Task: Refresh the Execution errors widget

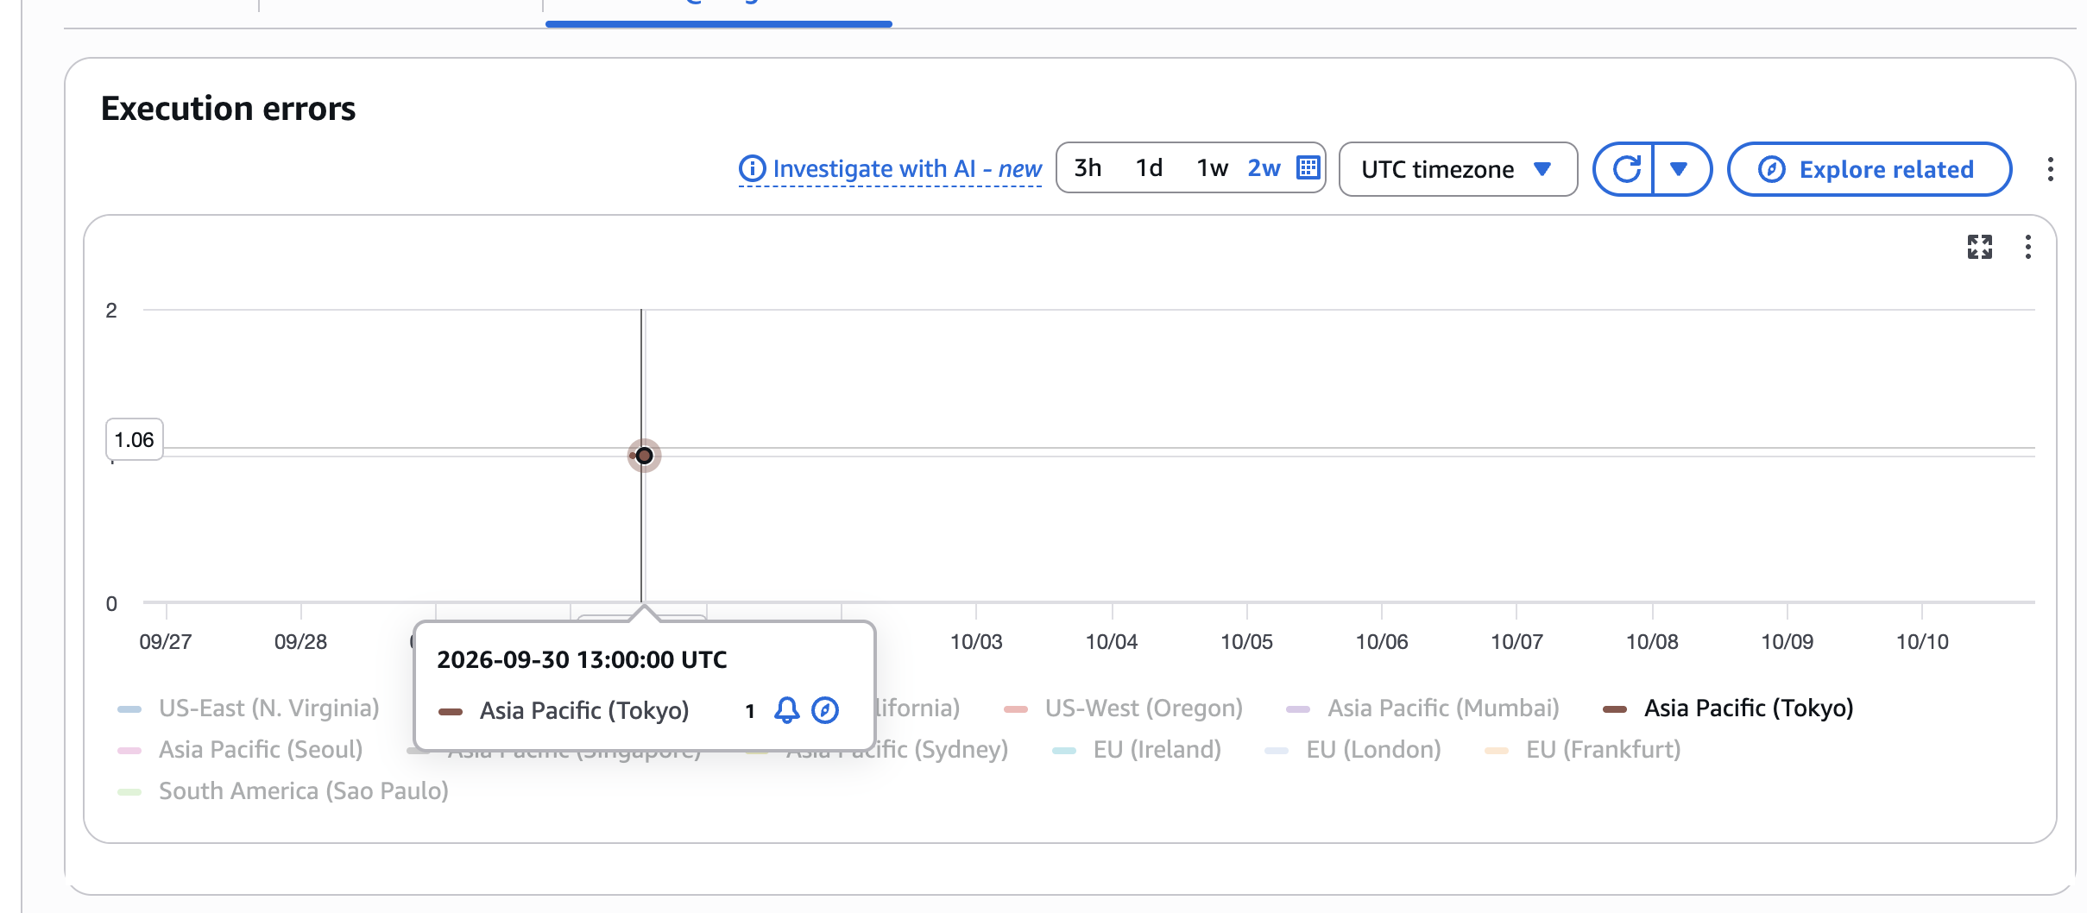Action: coord(1625,169)
